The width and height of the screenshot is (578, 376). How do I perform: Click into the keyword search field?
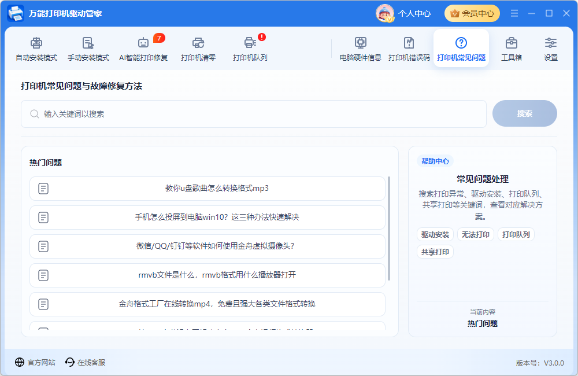tap(254, 114)
